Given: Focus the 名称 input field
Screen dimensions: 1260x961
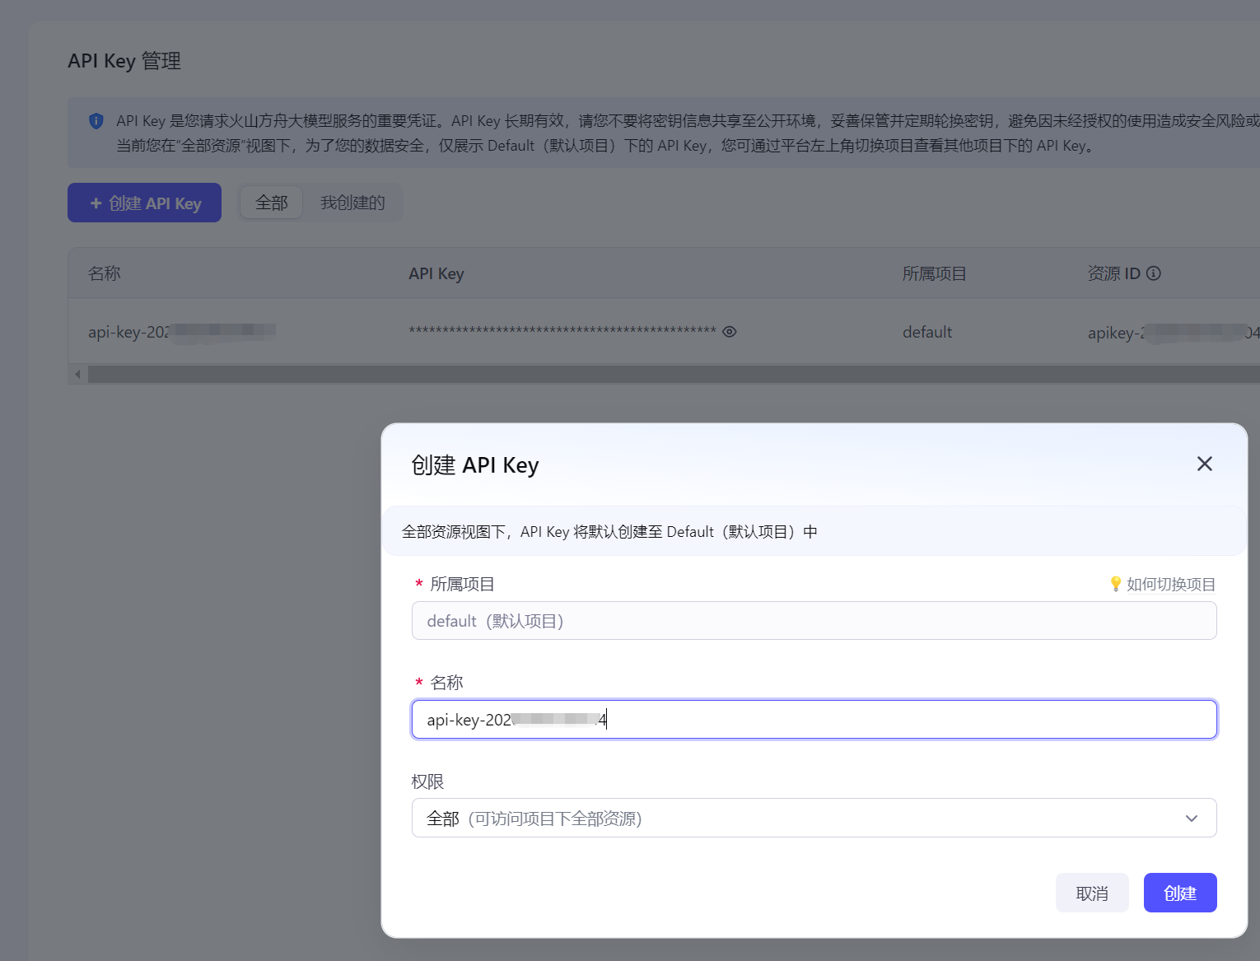Looking at the screenshot, I should pos(814,719).
